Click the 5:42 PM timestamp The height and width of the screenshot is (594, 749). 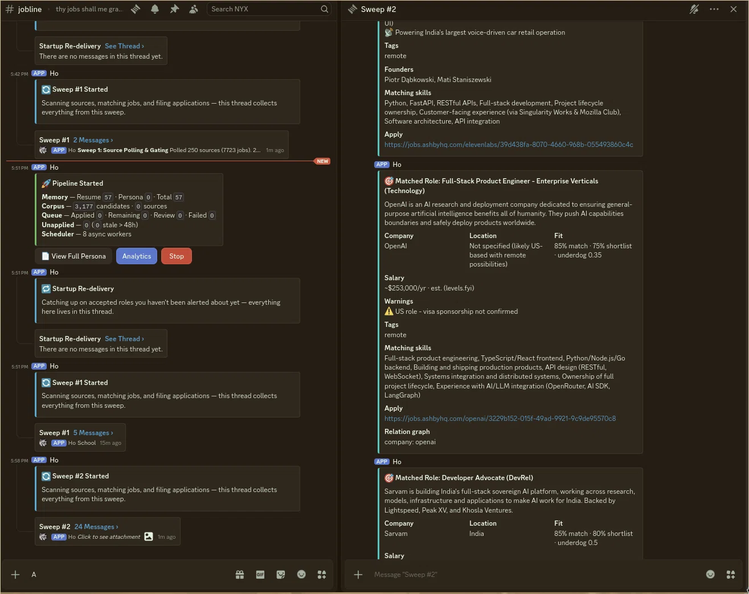(x=19, y=74)
